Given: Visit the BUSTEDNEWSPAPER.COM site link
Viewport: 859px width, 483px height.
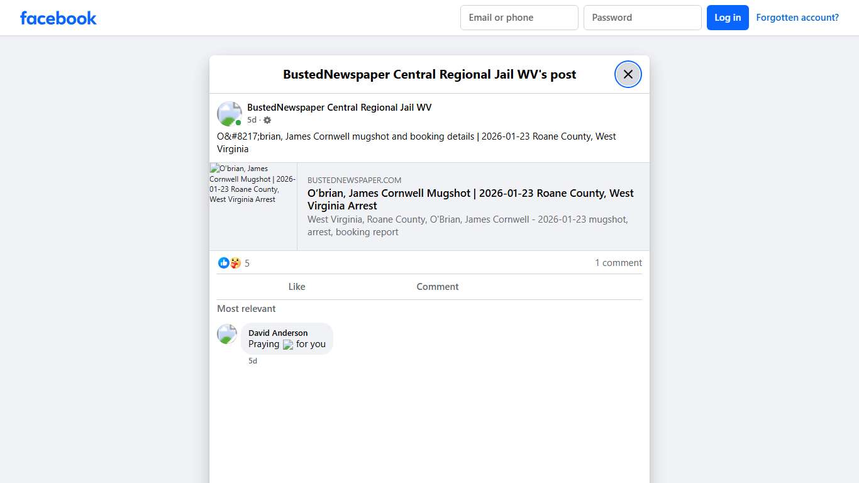Looking at the screenshot, I should click(355, 180).
